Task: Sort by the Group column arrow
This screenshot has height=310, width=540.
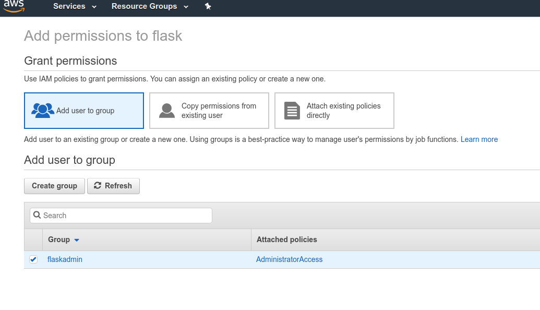Action: point(77,240)
